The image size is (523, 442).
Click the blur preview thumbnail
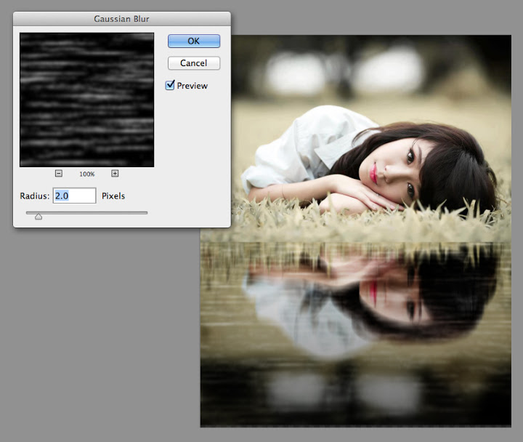pos(86,100)
